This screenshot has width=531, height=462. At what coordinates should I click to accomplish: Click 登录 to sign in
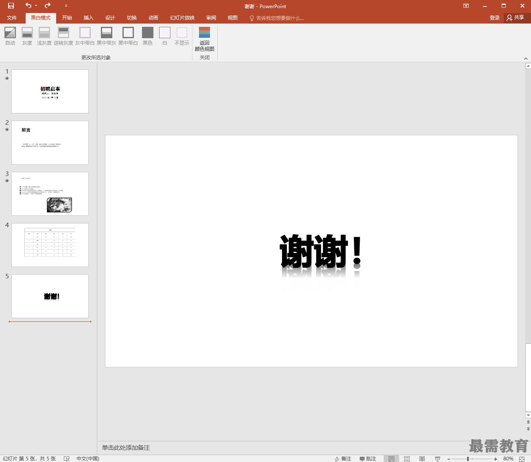[495, 18]
